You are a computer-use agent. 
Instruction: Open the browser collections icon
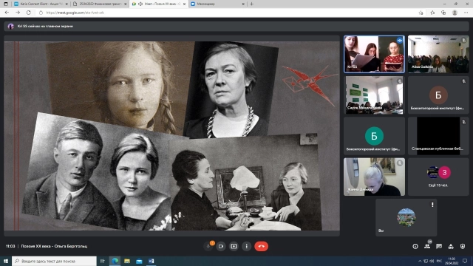(x=443, y=13)
